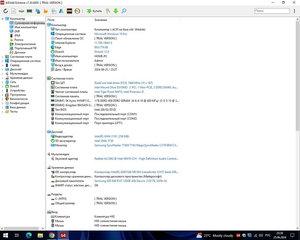Click the motherboard chip toolbar icon
Screen dimensions: 300x240
[21, 11]
